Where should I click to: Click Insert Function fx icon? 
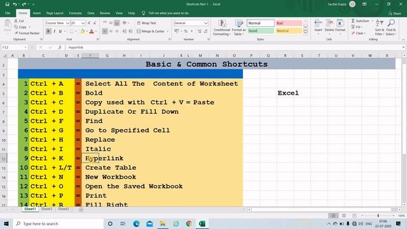tap(60, 47)
